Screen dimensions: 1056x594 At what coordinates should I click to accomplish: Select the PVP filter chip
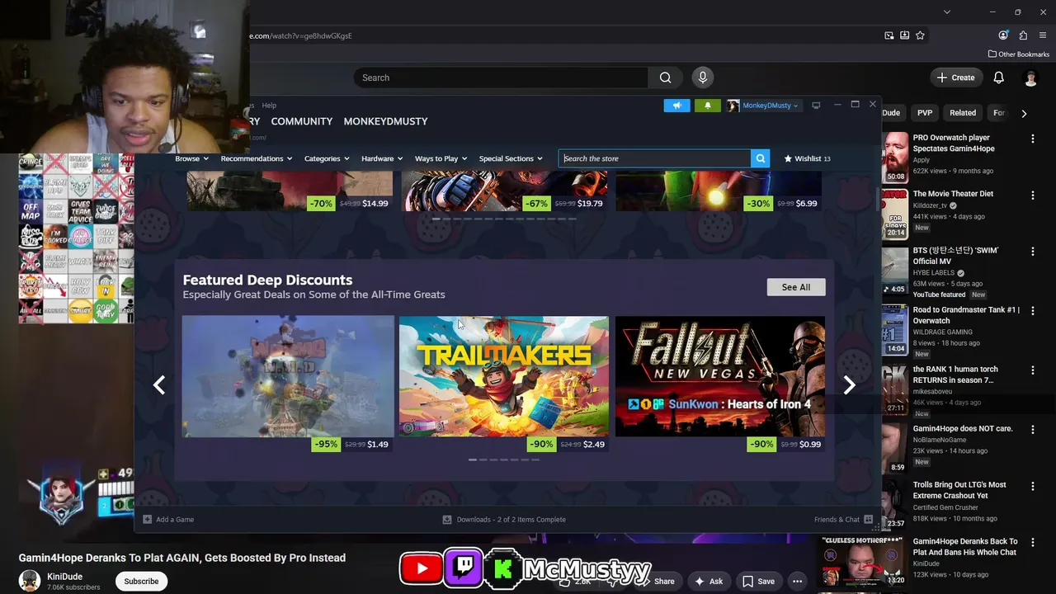(x=925, y=113)
